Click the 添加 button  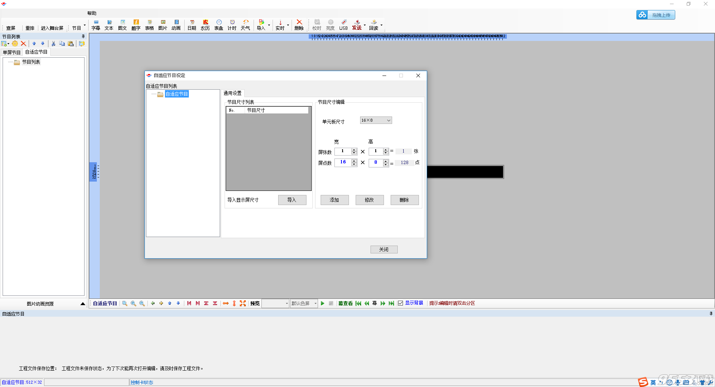(334, 200)
